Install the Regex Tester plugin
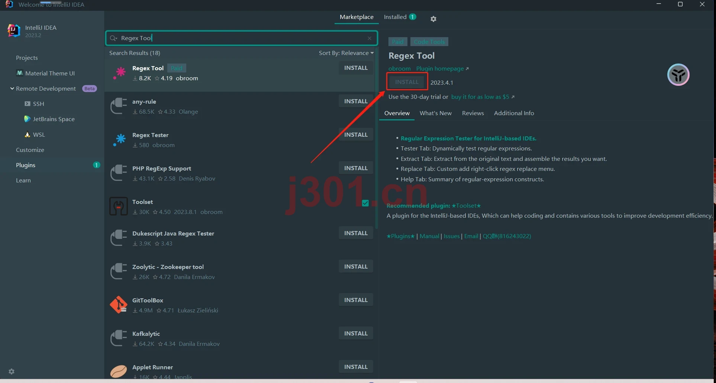Viewport: 716px width, 383px height. 356,135
